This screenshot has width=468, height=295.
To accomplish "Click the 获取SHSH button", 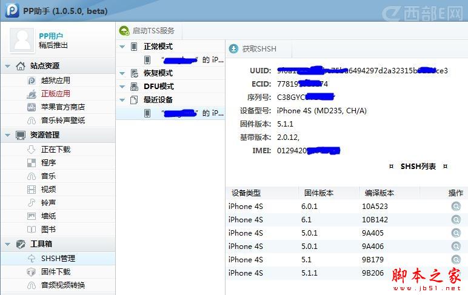I will click(x=253, y=49).
